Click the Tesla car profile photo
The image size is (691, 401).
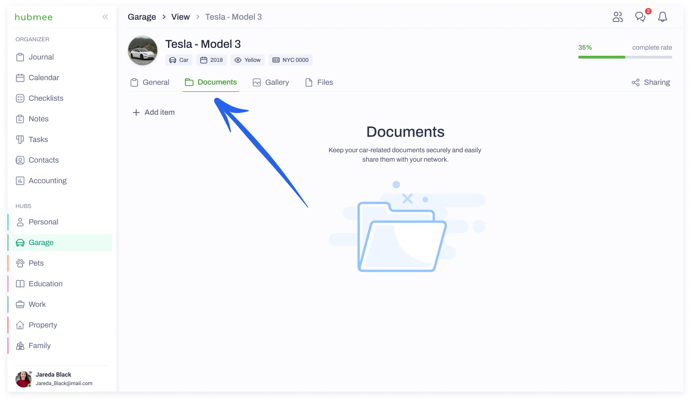143,51
